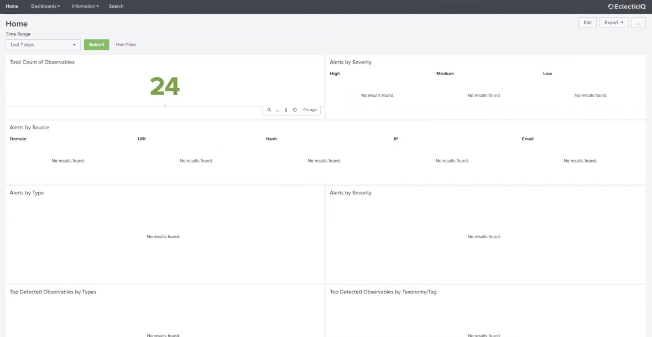Open the Export dropdown

(x=613, y=23)
